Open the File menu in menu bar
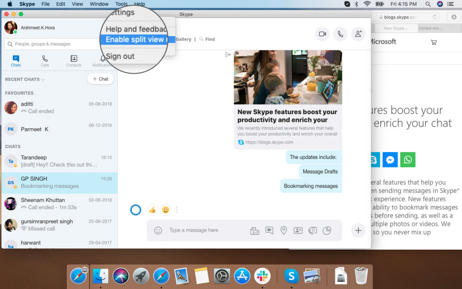Screen dimensions: 462x289 tap(46, 4)
